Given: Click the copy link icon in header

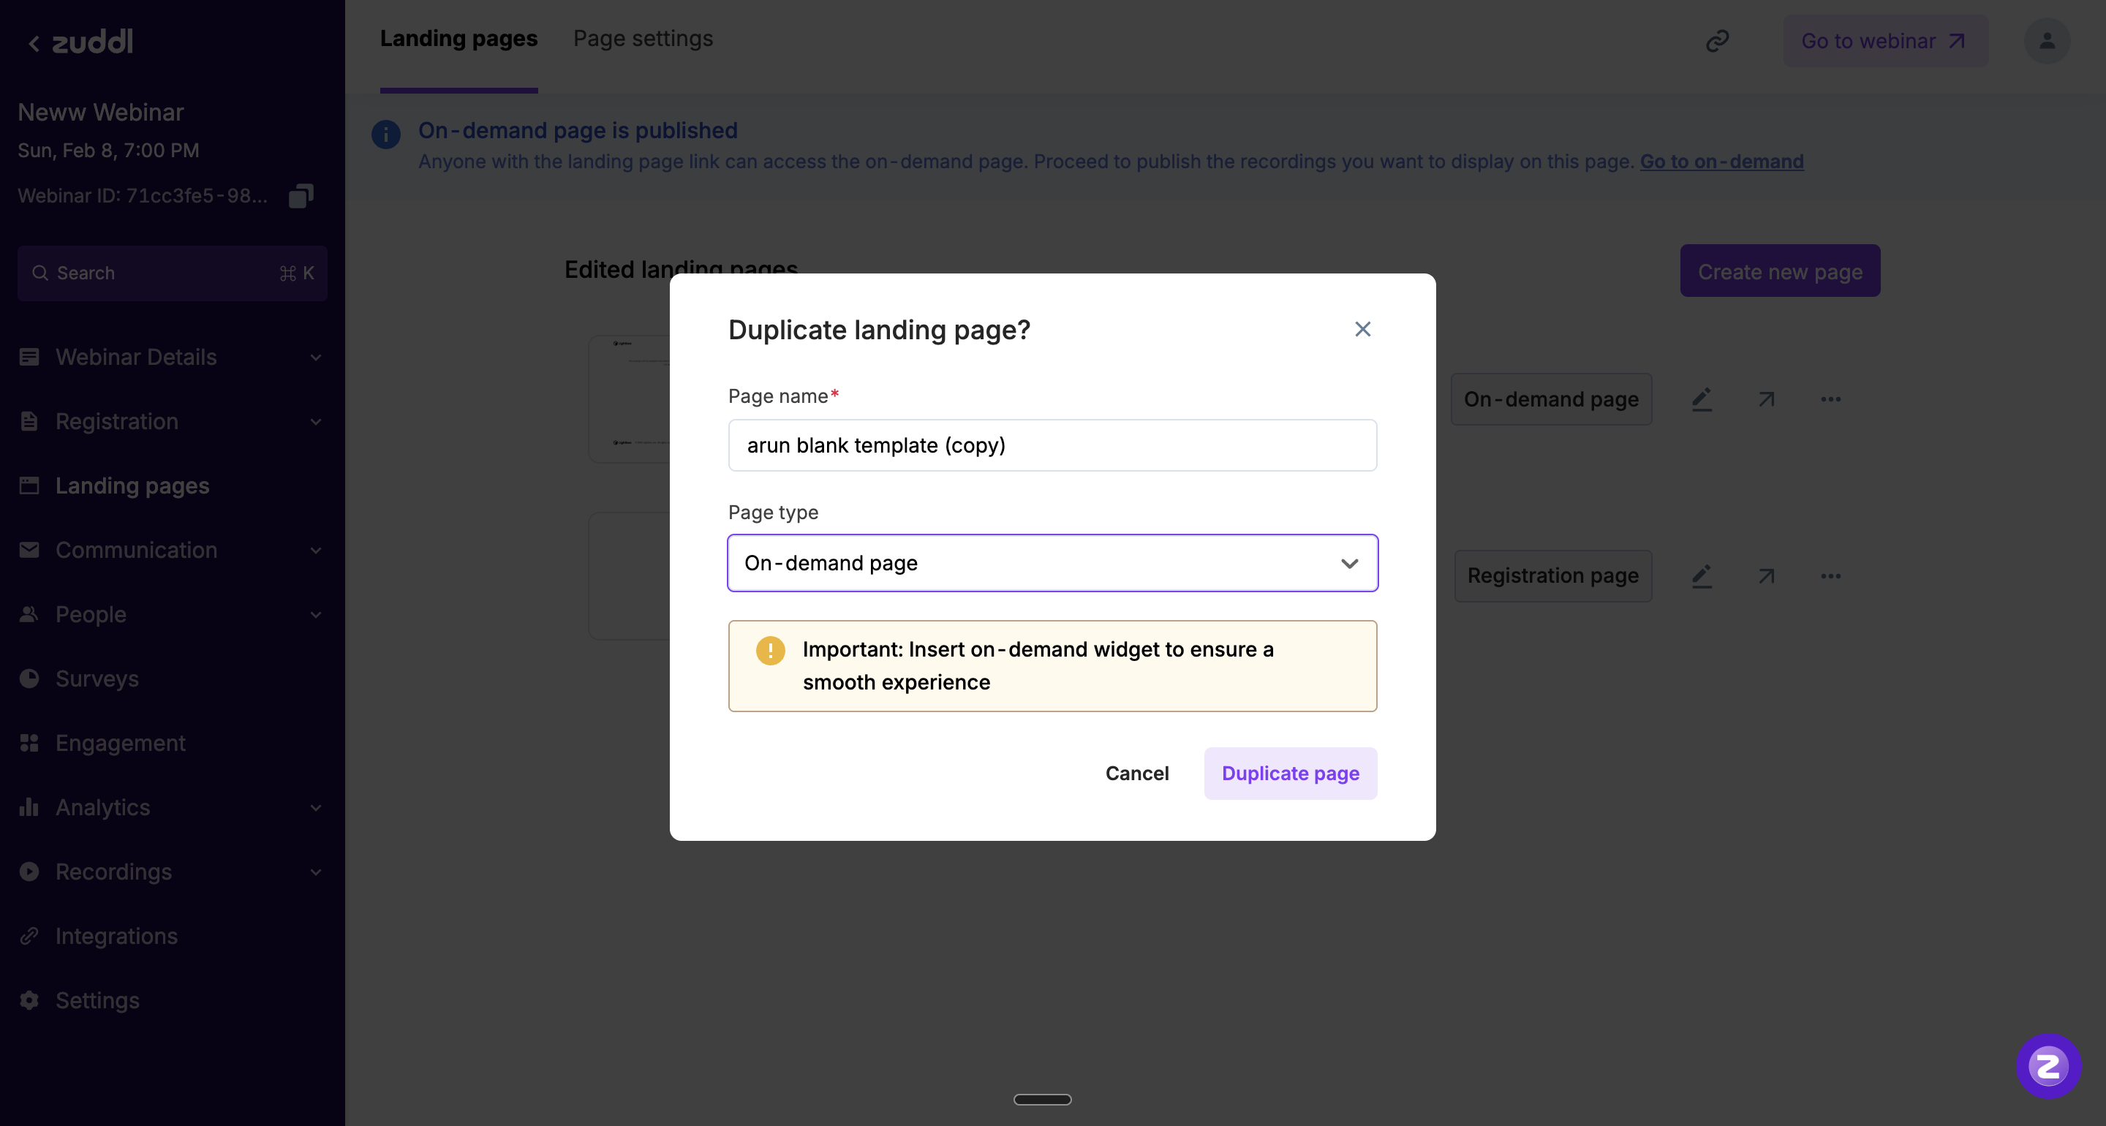Looking at the screenshot, I should click(x=1717, y=41).
